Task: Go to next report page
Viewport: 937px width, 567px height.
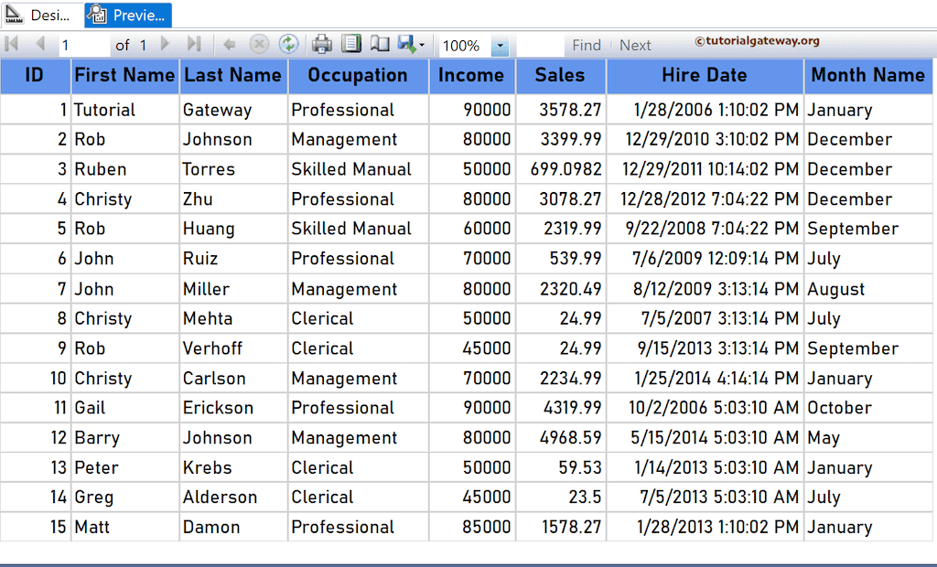Action: (x=166, y=44)
